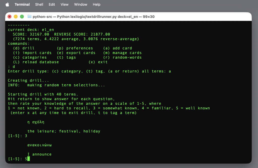The height and width of the screenshot is (168, 258).
Task: Open the Edit menu
Action: [52, 5]
